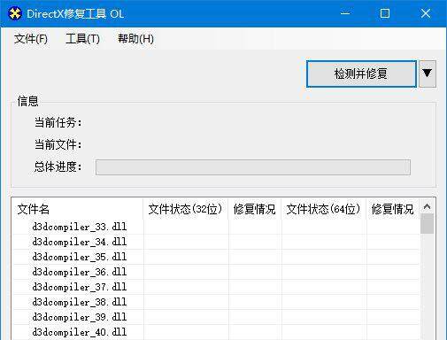This screenshot has height=340, width=447.
Task: Open the 工具(T) menu
Action: (x=82, y=39)
